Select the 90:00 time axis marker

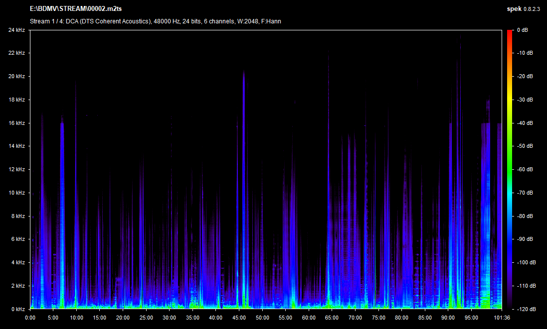tap(448, 318)
